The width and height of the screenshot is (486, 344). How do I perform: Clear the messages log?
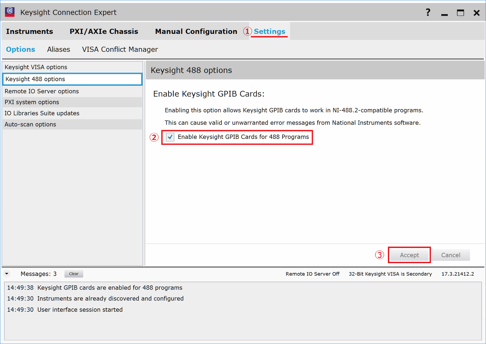(x=74, y=274)
